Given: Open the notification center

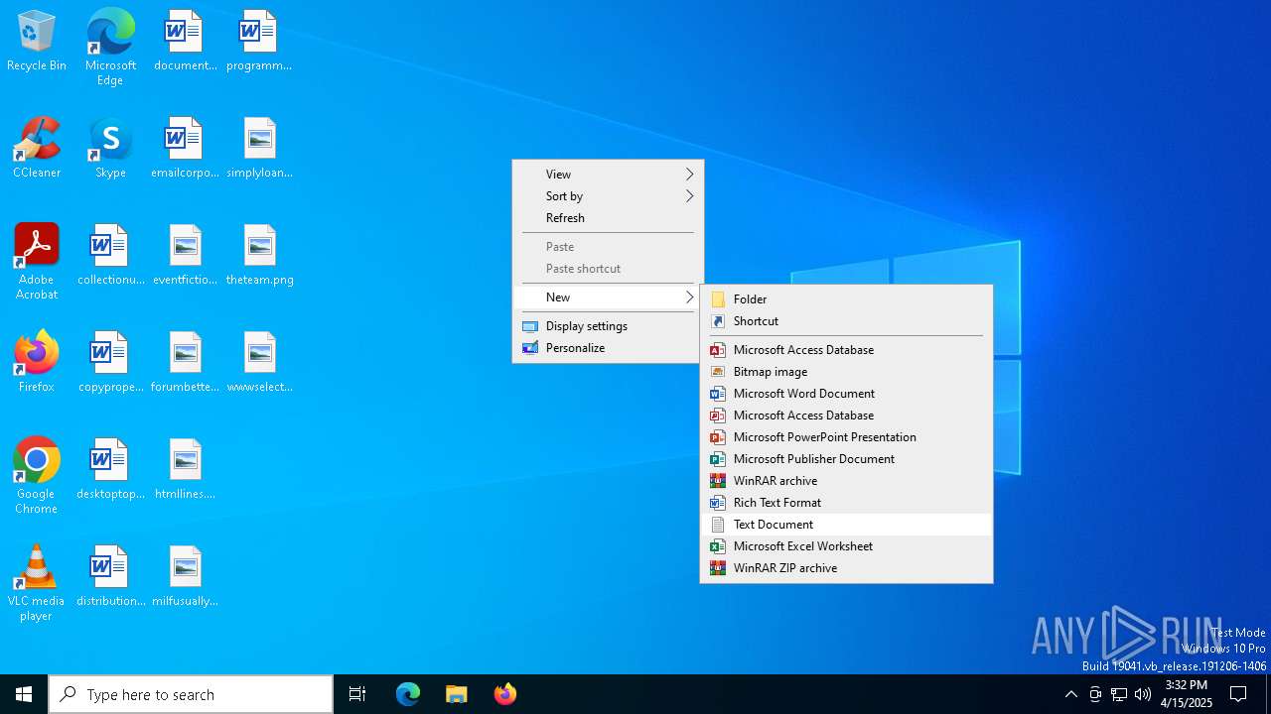Looking at the screenshot, I should tap(1238, 694).
